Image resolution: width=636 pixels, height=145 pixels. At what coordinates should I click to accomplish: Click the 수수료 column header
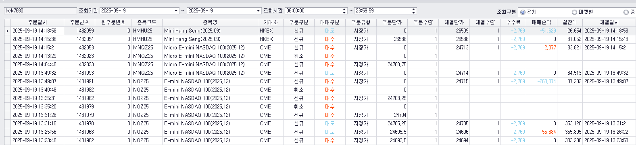(513, 22)
